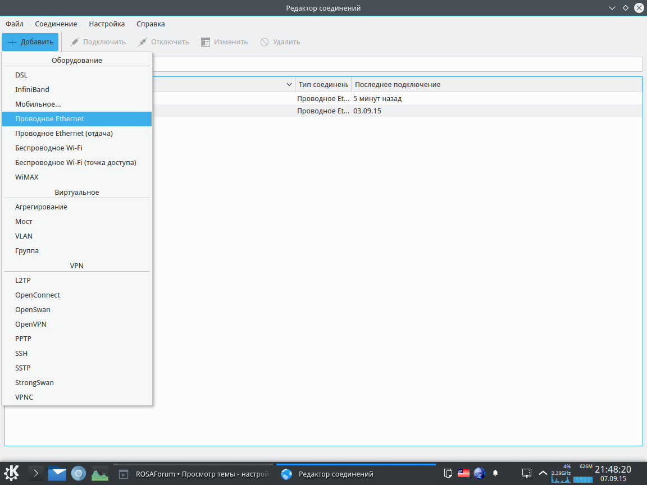Screen dimensions: 647x485
Task: Click the Последнее подключение column header
Action: pyautogui.click(x=398, y=85)
